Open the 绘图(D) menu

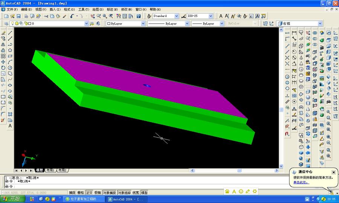pos(98,9)
